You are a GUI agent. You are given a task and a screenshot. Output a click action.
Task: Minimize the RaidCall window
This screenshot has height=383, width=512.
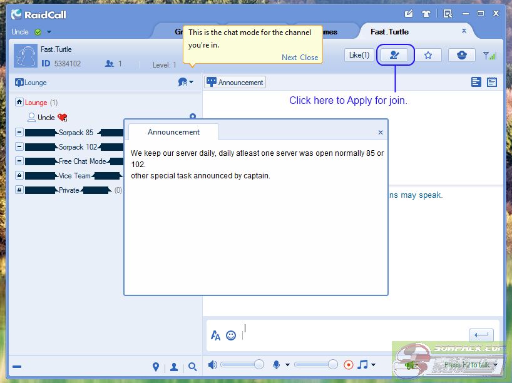[x=466, y=14]
